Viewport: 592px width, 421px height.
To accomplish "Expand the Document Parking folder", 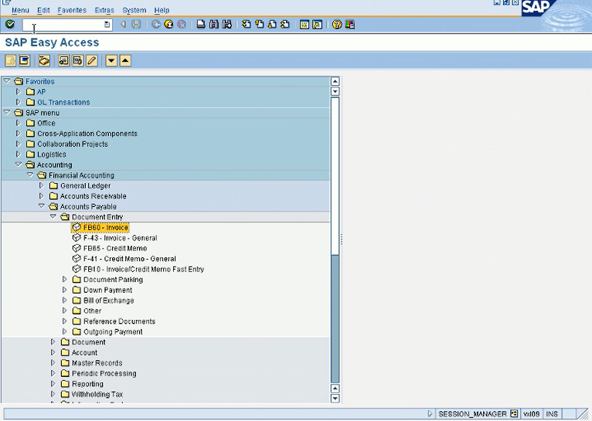I will (65, 280).
